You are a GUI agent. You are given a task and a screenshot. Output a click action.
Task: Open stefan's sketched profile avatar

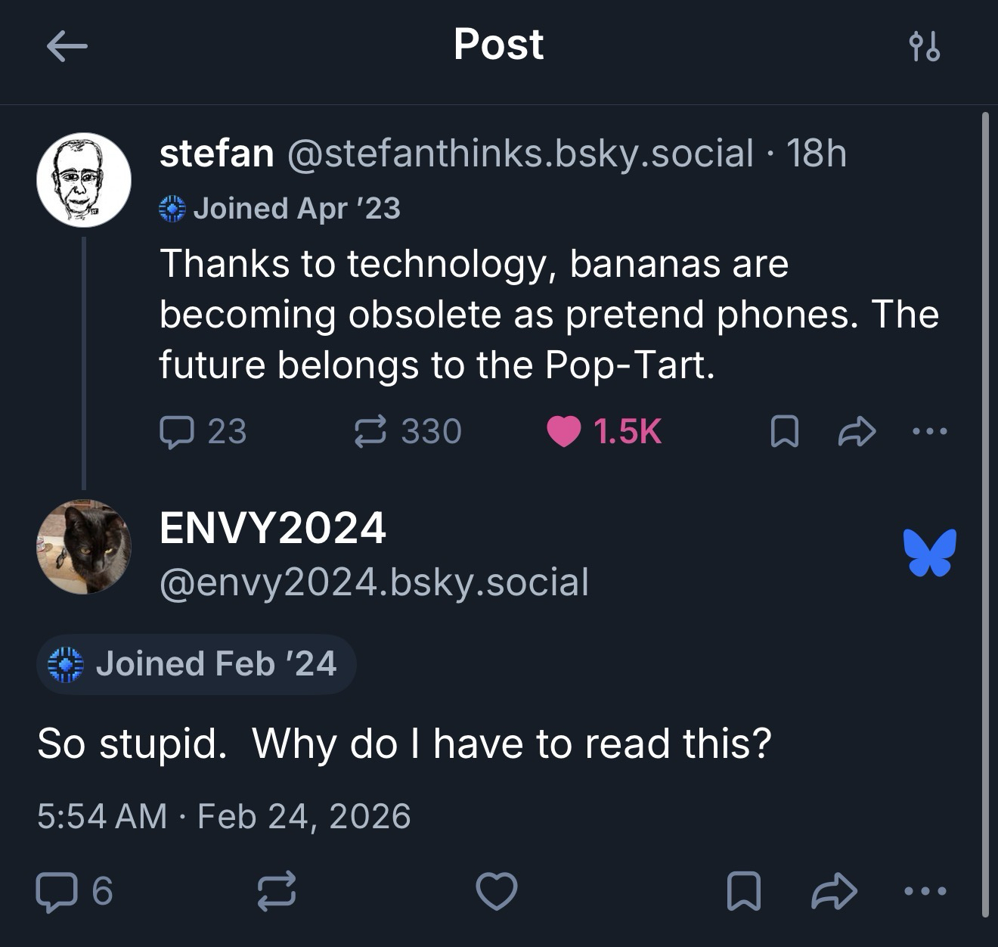(x=84, y=180)
